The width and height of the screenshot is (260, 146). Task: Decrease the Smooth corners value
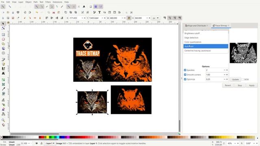tap(225, 75)
